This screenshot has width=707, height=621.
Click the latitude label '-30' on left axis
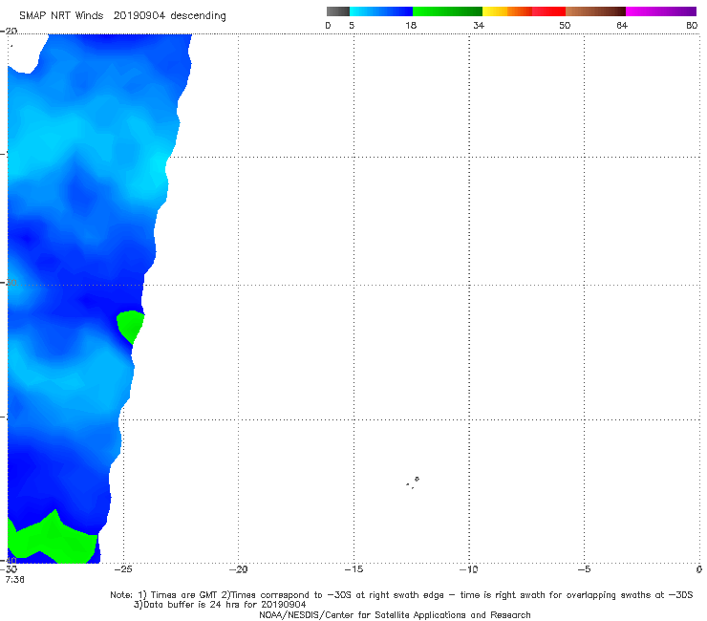10,283
